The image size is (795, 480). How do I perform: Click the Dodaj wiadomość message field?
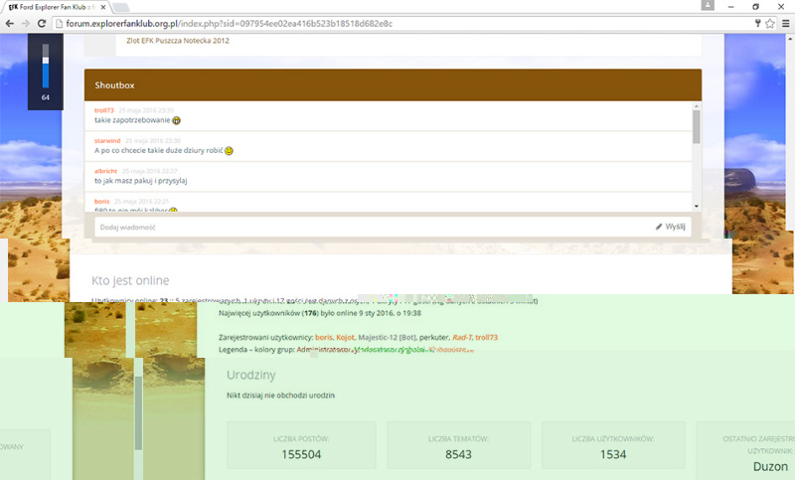click(x=374, y=227)
